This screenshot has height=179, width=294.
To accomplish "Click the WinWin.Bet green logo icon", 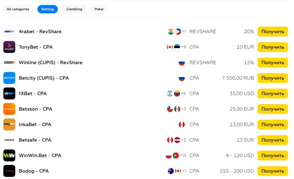I will pos(9,156).
